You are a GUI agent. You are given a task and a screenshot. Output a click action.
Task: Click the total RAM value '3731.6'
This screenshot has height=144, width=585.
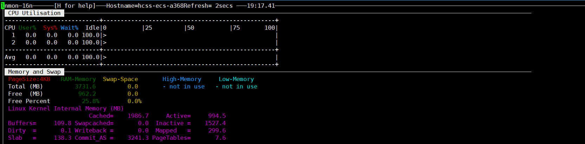pos(85,87)
